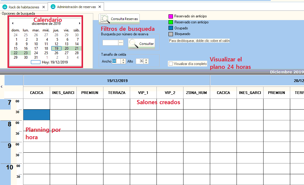The width and height of the screenshot is (304, 185).
Task: Enable Visualizar día completo checkbox
Action: [171, 63]
